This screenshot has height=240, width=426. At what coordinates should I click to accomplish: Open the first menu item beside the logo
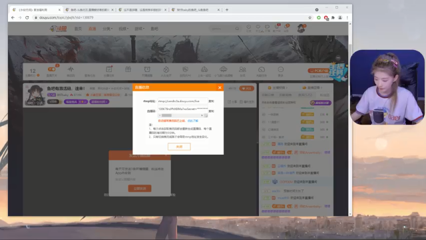(x=78, y=29)
